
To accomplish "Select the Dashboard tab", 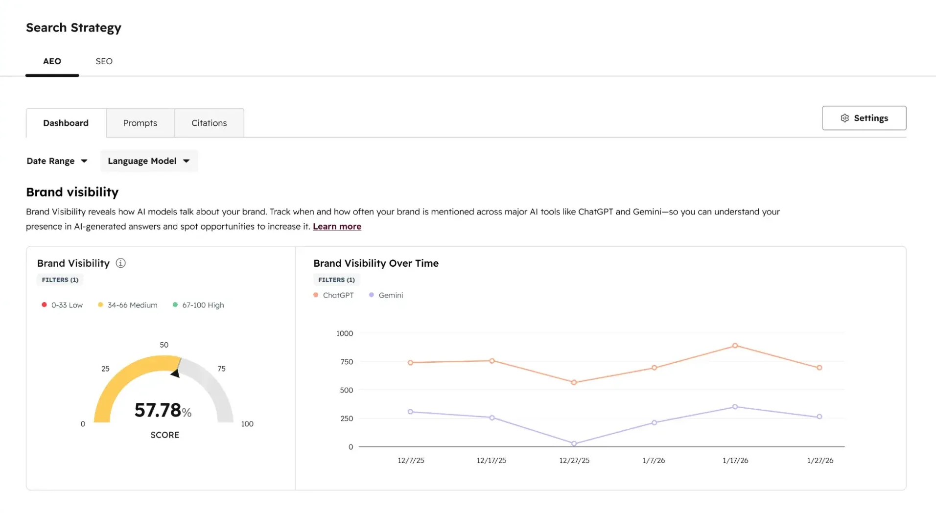I will tap(66, 123).
